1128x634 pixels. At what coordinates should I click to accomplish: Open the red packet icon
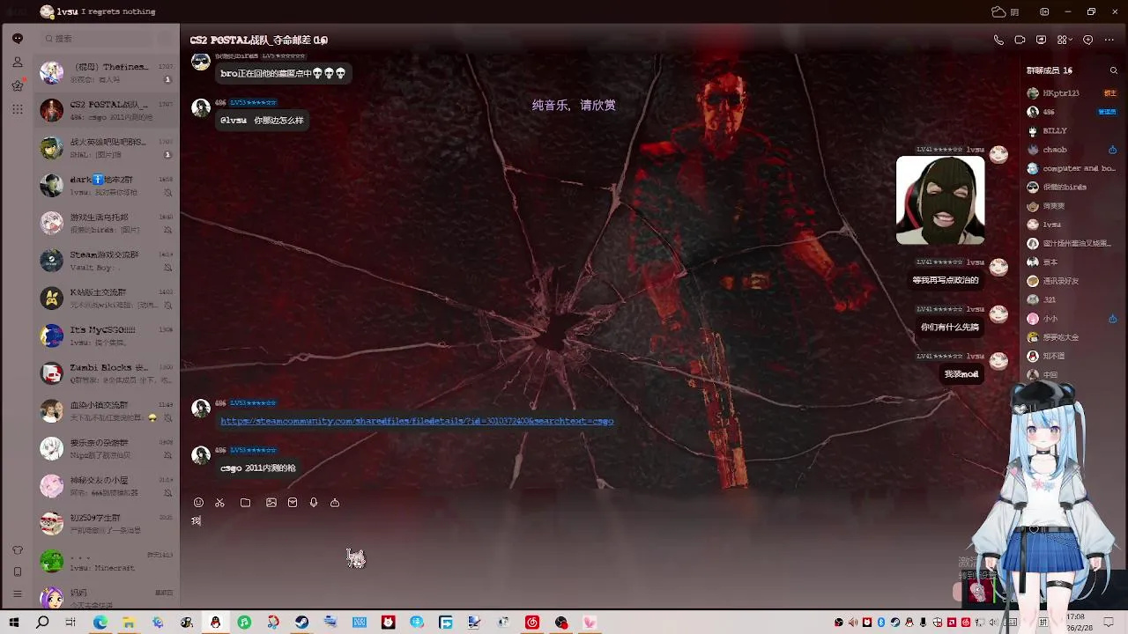coord(293,503)
